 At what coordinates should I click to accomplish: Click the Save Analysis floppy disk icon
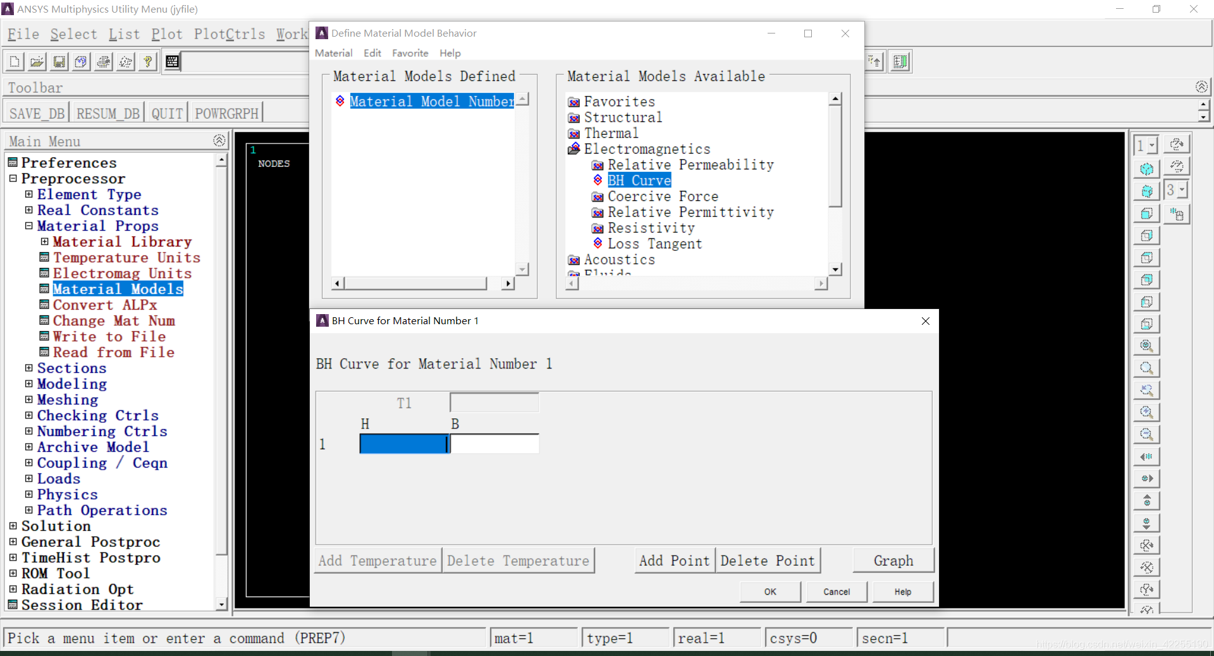pyautogui.click(x=59, y=61)
